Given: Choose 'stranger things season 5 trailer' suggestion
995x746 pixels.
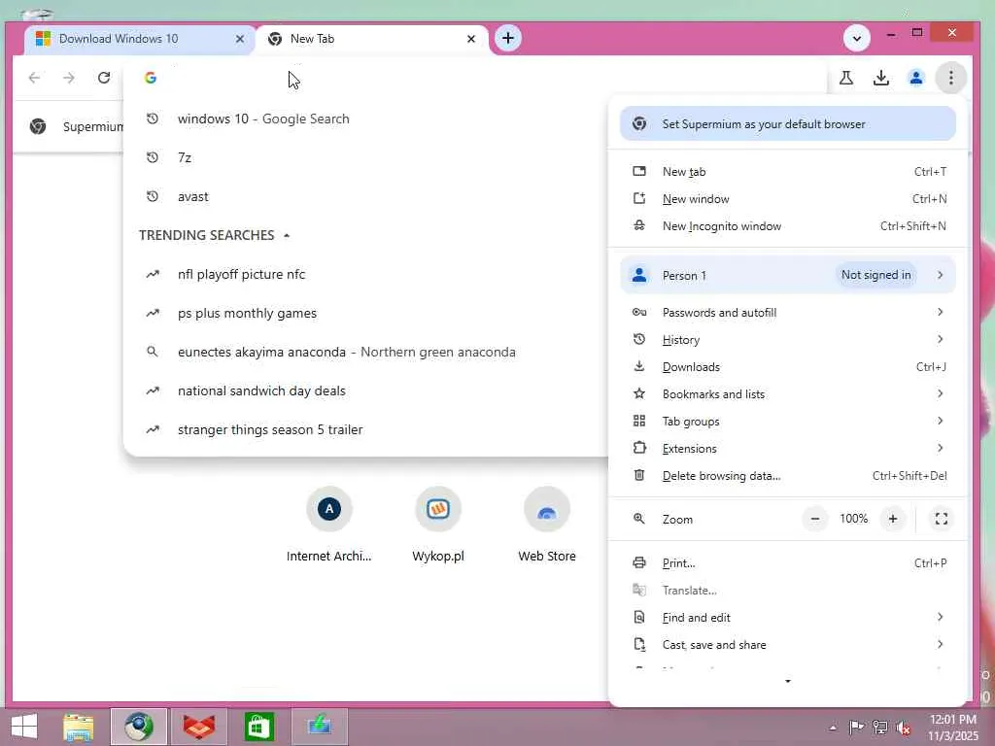Looking at the screenshot, I should click(x=365, y=429).
